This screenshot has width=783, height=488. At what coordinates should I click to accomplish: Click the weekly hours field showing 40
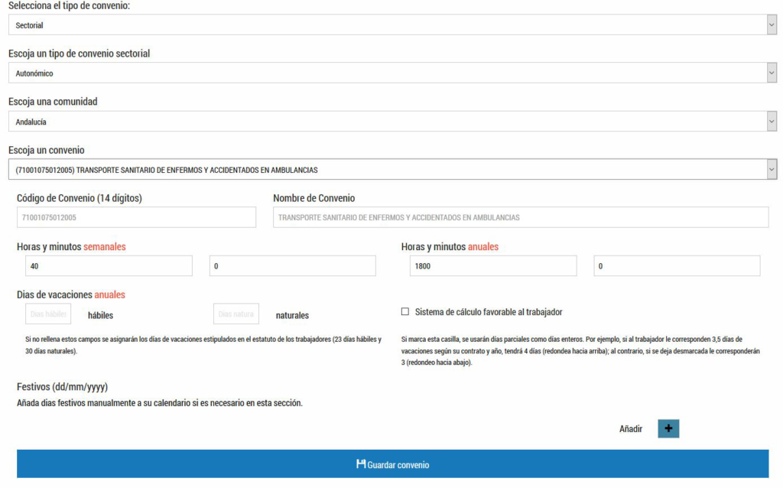(109, 265)
